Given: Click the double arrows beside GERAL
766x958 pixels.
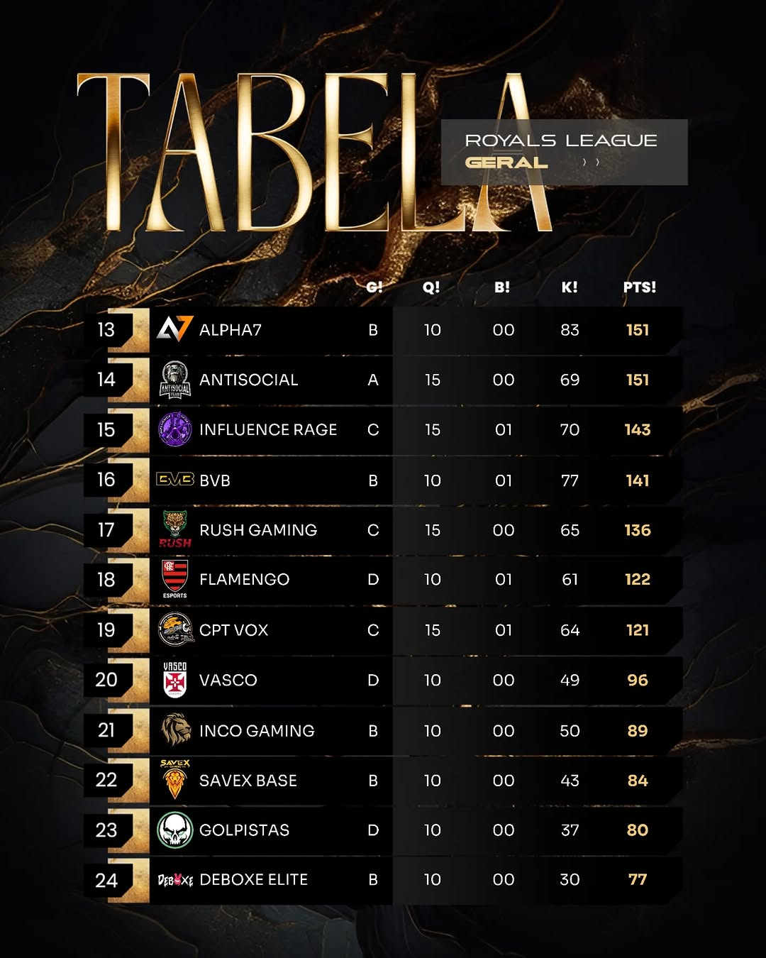Looking at the screenshot, I should point(591,163).
